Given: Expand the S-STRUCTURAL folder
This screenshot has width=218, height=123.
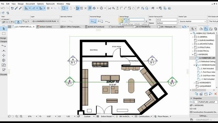Looking at the screenshot, I should pos(193,47).
